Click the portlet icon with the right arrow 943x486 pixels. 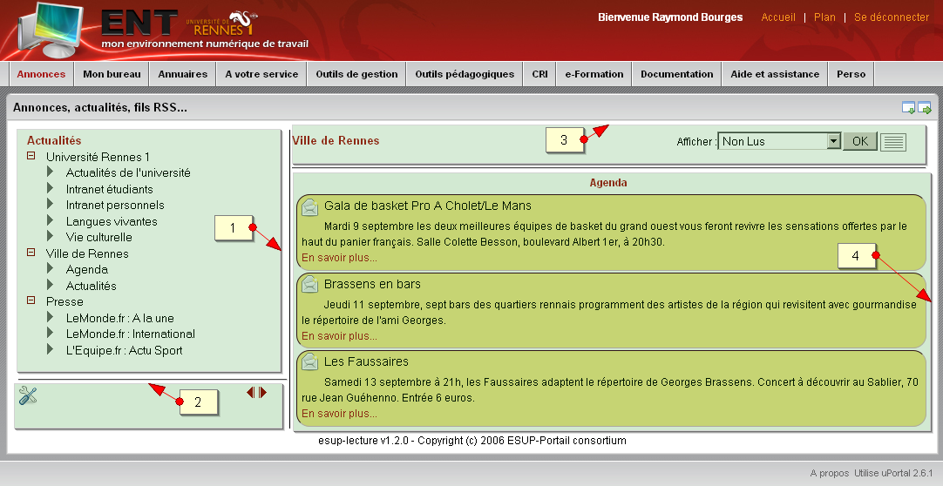925,108
